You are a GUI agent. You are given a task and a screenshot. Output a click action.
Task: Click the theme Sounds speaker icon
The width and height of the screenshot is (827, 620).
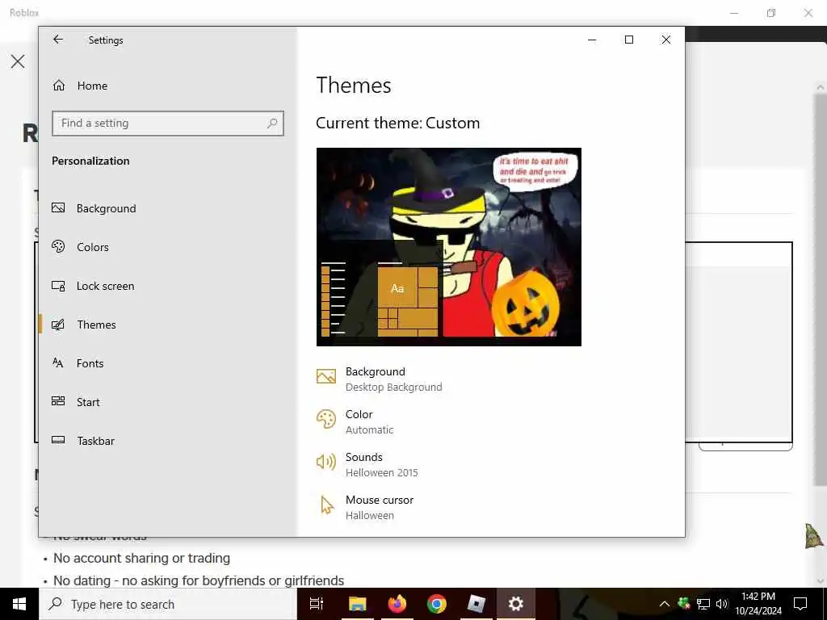pyautogui.click(x=326, y=462)
